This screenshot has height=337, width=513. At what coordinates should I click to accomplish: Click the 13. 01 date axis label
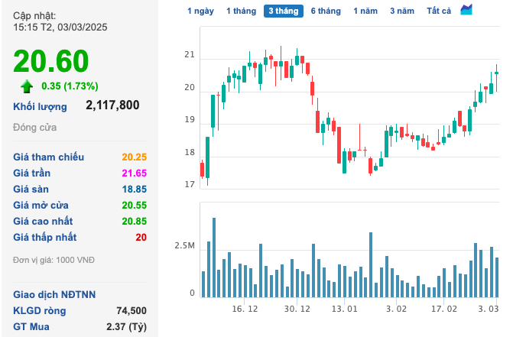[345, 309]
